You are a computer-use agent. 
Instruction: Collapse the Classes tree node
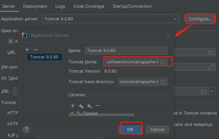point(72,113)
